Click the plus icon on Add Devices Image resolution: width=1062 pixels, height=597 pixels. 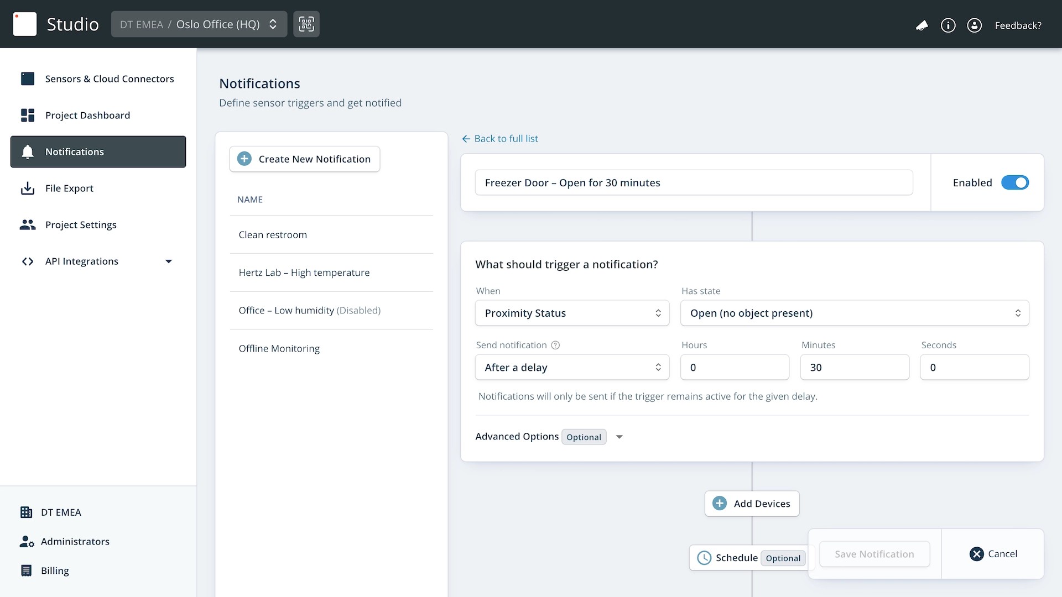(x=720, y=504)
